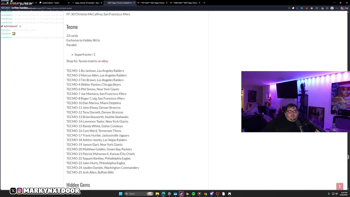Screen dimensions: 350x197
Task: Click 'TECMO-24 Jayden Daniels' row
Action: 103,168
